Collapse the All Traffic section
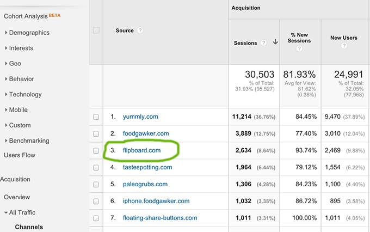This screenshot has height=232, width=370. tap(20, 212)
